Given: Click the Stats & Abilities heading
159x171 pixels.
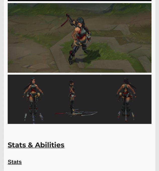Looking at the screenshot, I should [x=36, y=145].
